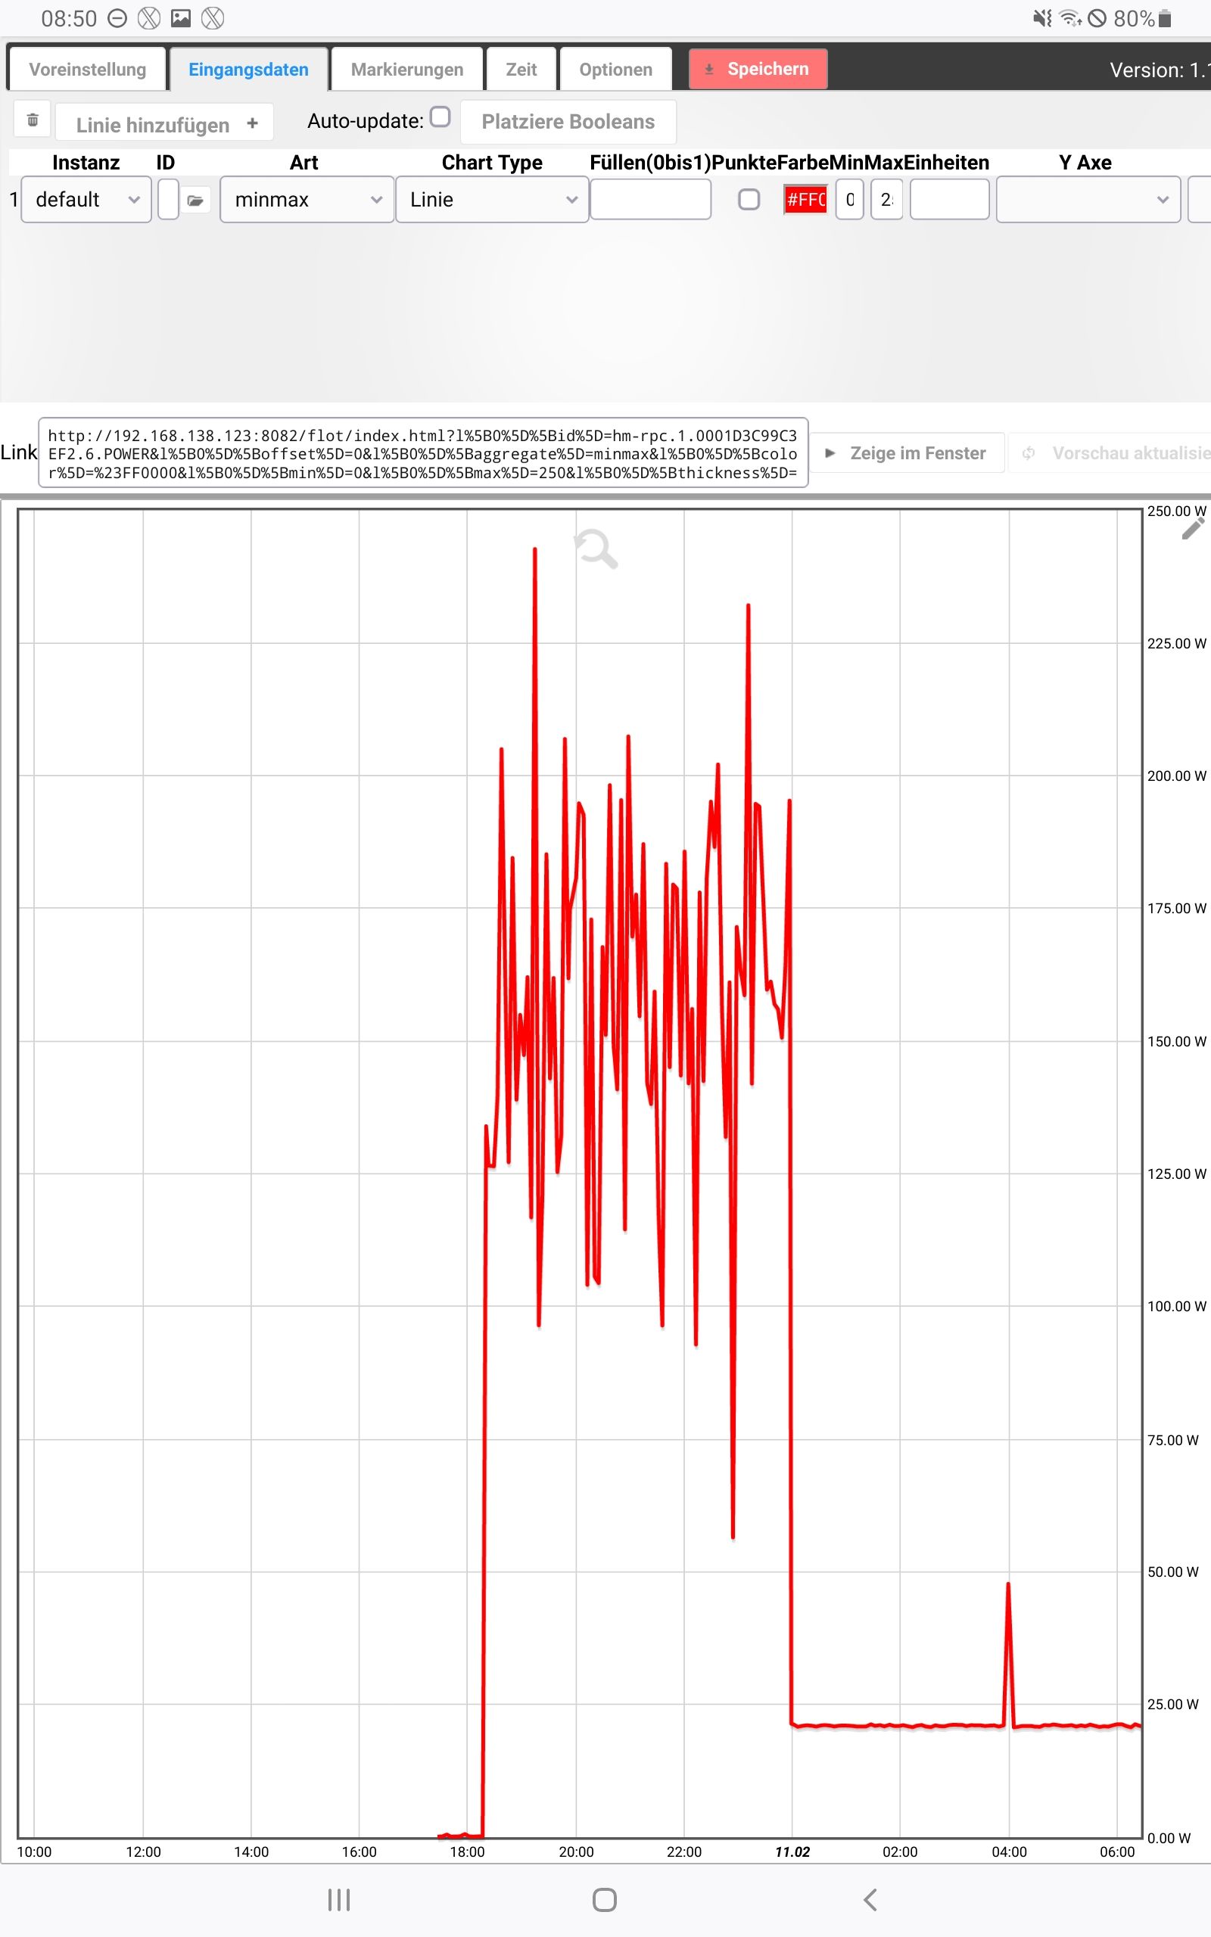Click the Einheiten units input field
The image size is (1211, 1937).
tap(949, 199)
